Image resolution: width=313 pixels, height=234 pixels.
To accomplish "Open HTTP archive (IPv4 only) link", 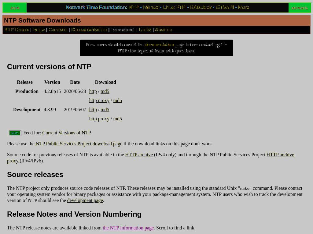I will click(x=139, y=155).
